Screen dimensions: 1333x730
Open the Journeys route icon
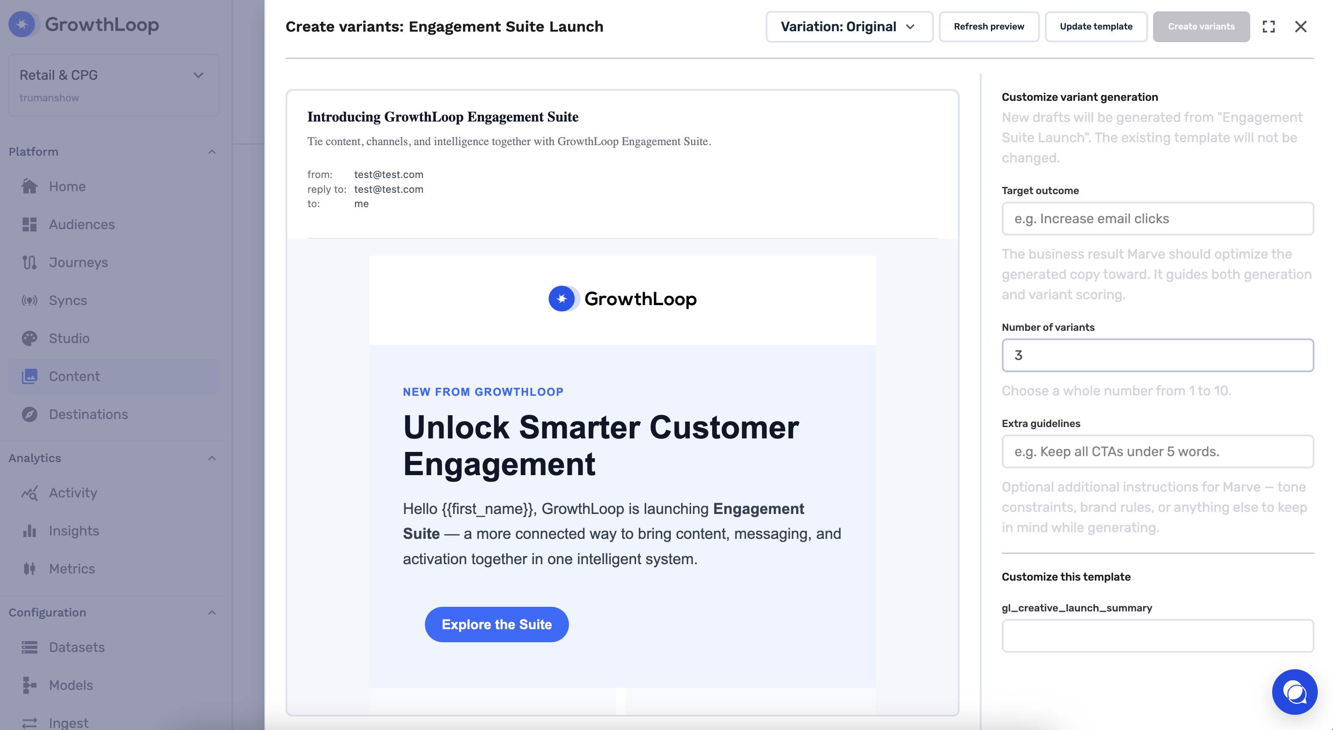tap(30, 262)
